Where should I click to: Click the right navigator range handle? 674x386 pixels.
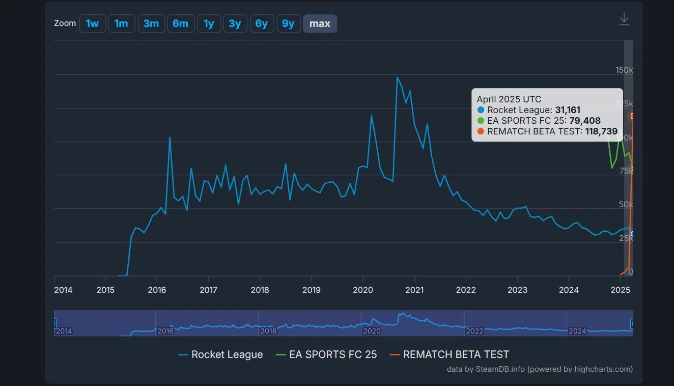pyautogui.click(x=632, y=323)
